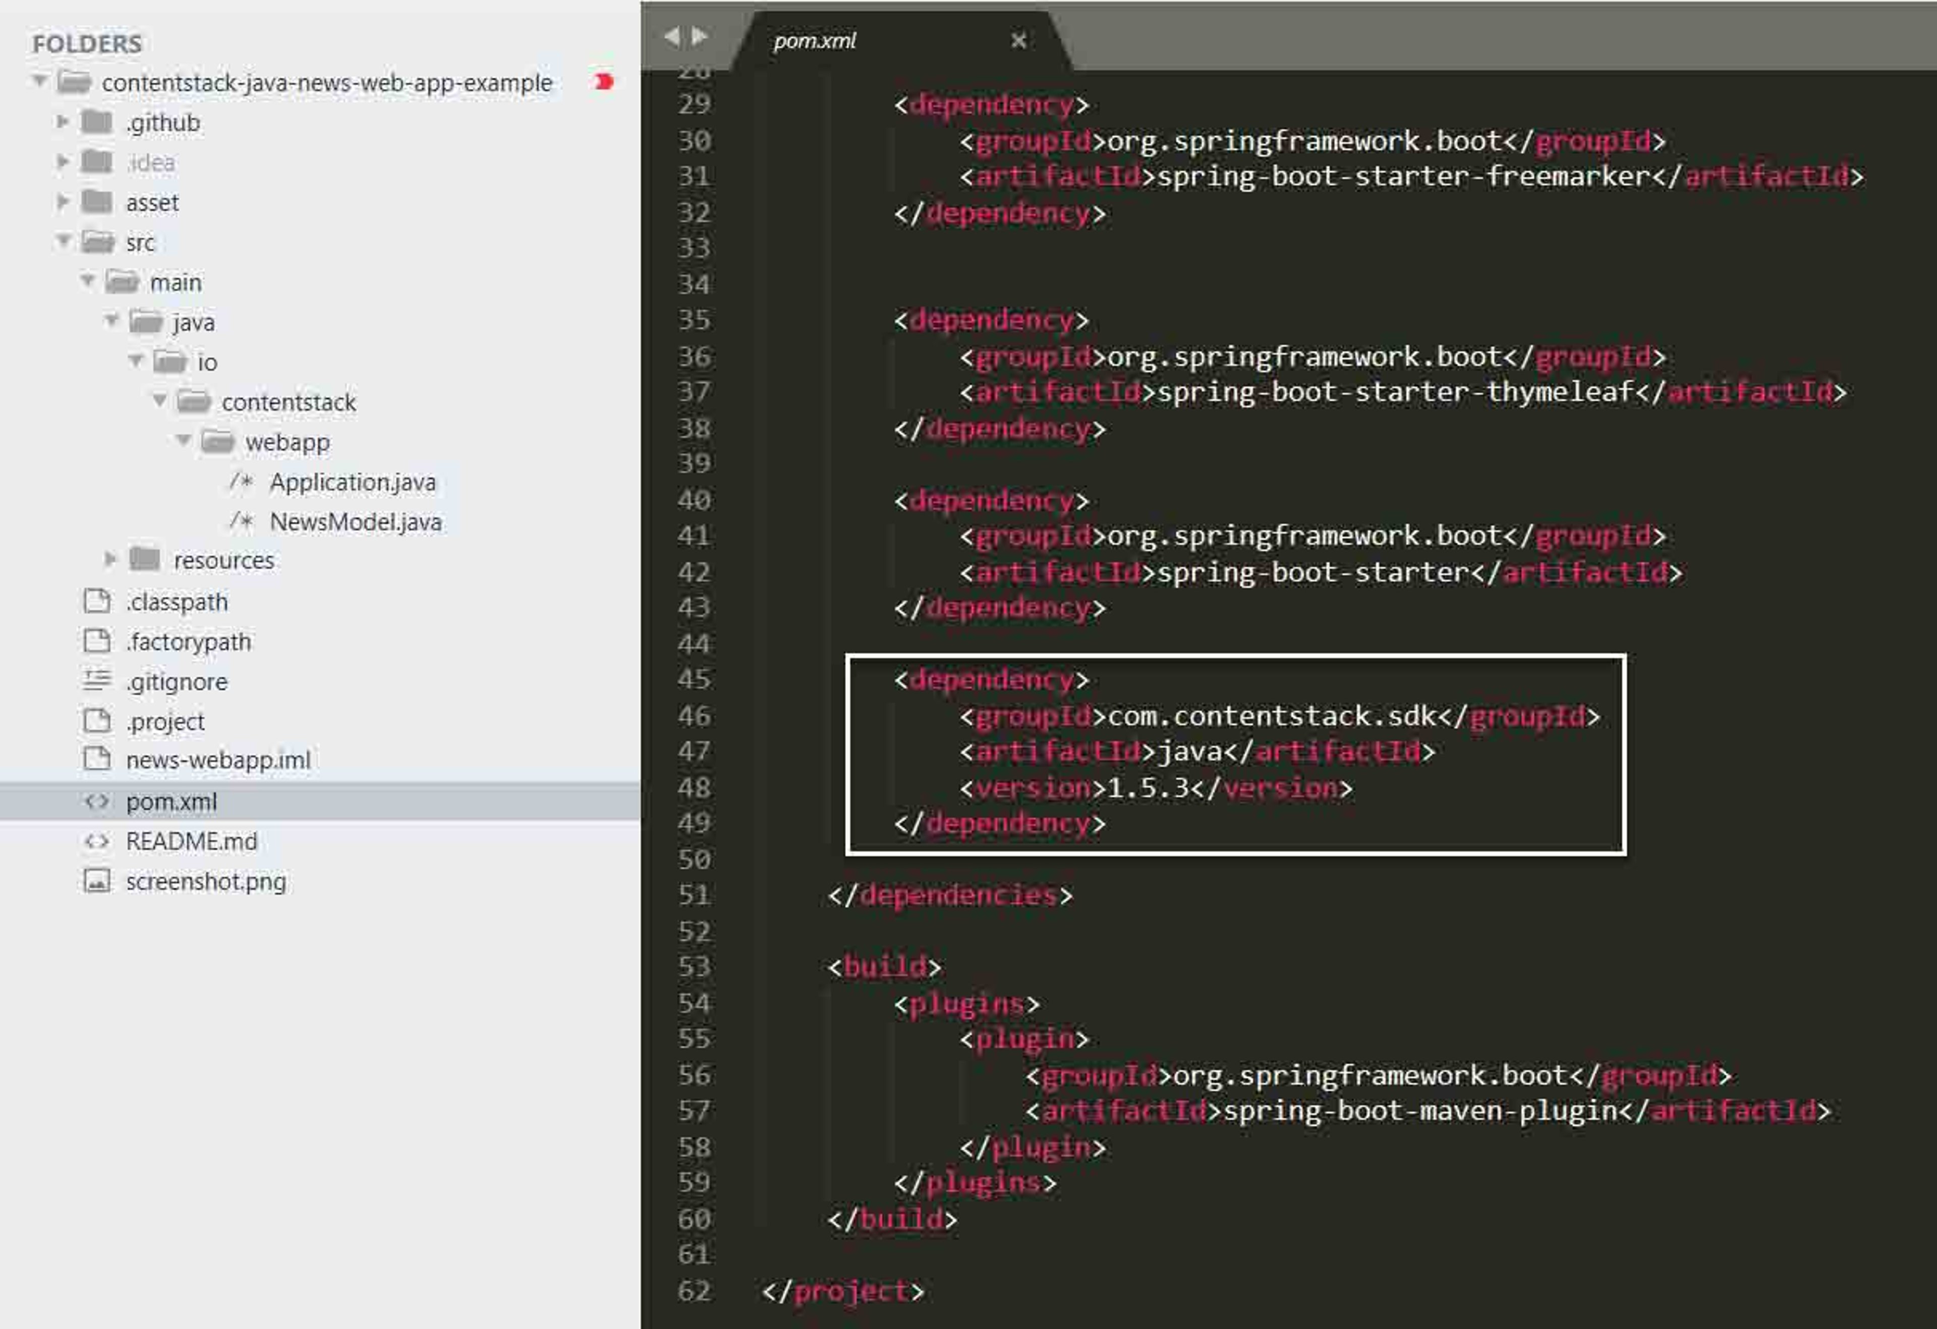Click the screenshot.png image file icon

tap(97, 881)
